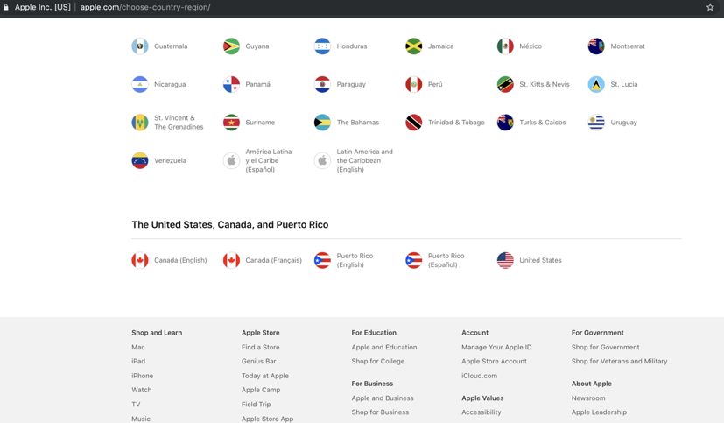Open the iPhone footer link

[142, 376]
